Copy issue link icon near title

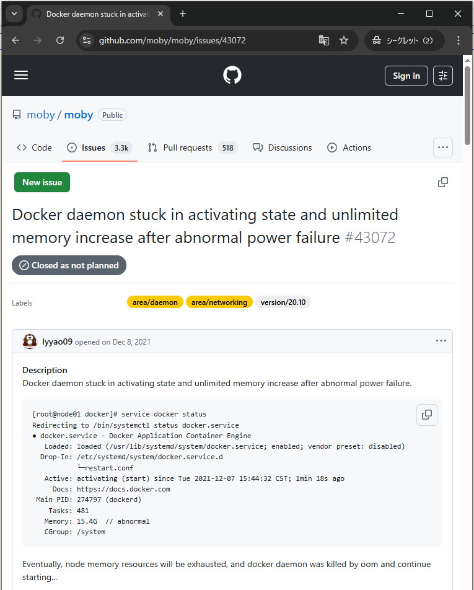(443, 182)
